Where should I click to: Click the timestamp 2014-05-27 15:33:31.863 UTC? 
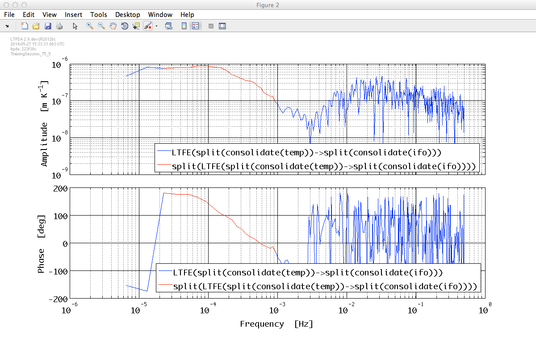[38, 44]
